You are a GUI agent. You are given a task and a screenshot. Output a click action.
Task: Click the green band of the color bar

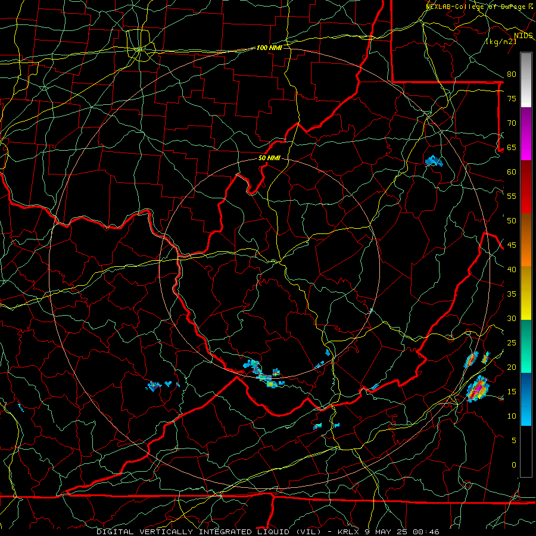[526, 346]
